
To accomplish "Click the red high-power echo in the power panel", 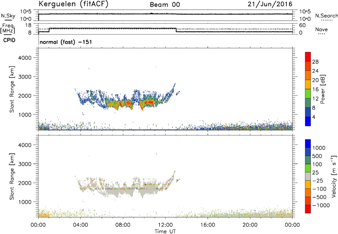I will pos(150,102).
